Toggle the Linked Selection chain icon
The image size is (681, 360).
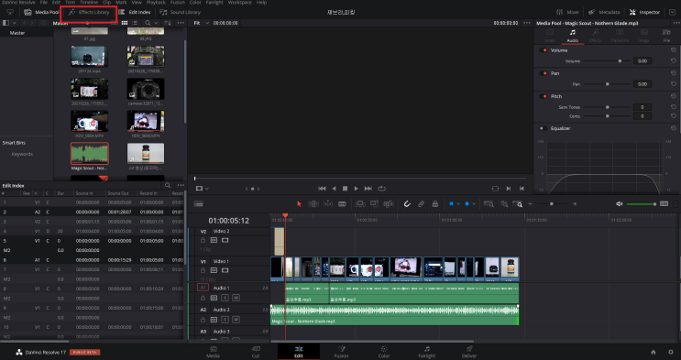(x=421, y=203)
